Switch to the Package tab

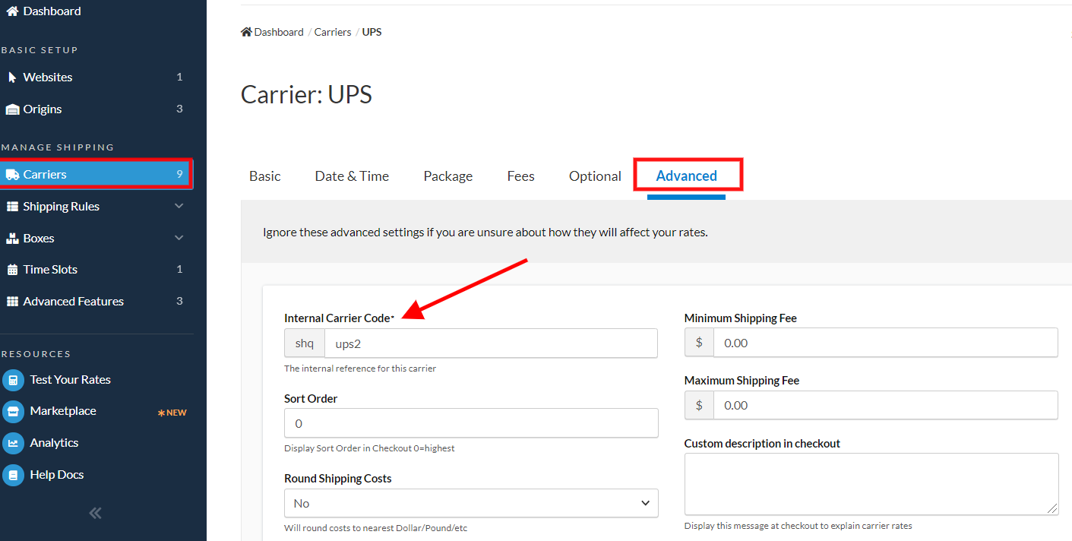coord(447,176)
